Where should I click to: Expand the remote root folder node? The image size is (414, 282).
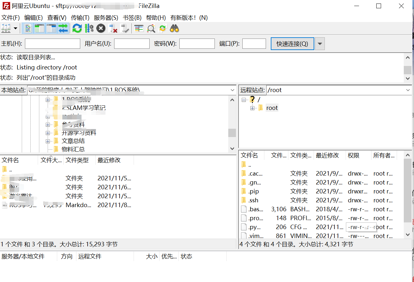[253, 108]
